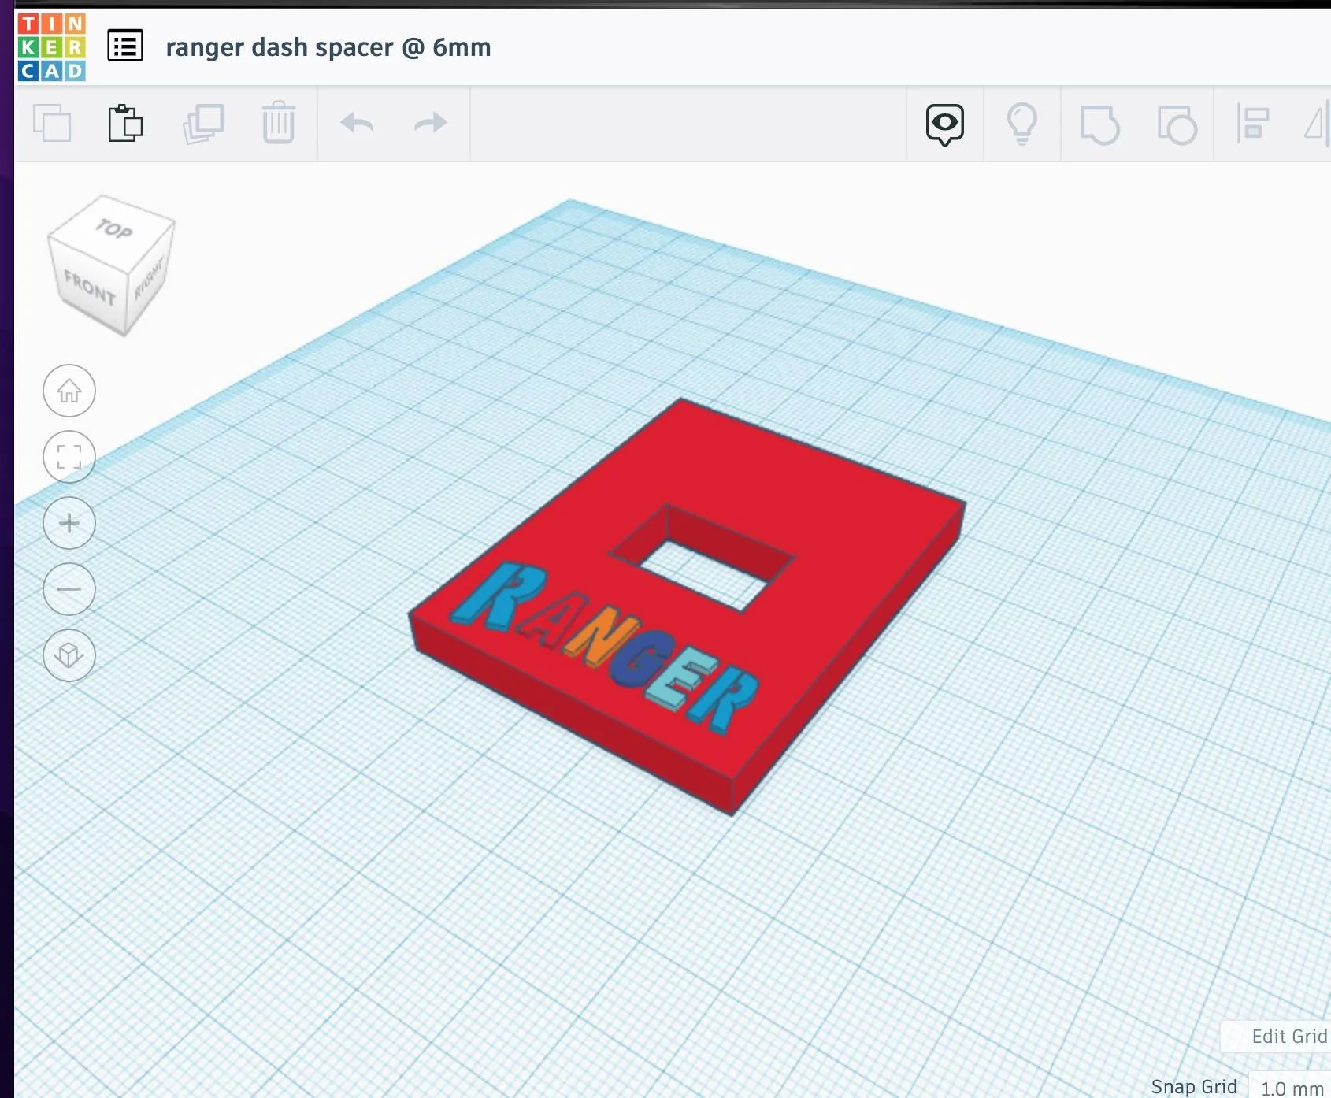Open the Snap Grid 1.0 mm dropdown
The height and width of the screenshot is (1098, 1331).
coord(1292,1088)
